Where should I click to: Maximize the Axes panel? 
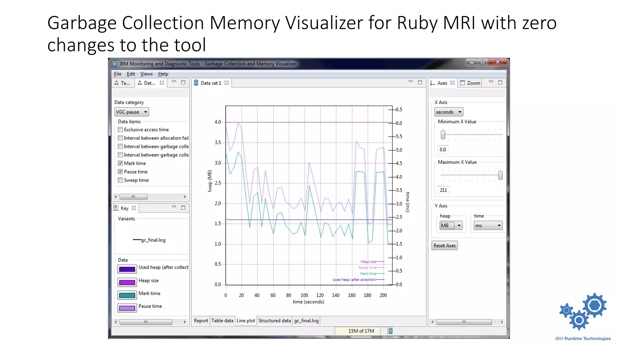500,82
